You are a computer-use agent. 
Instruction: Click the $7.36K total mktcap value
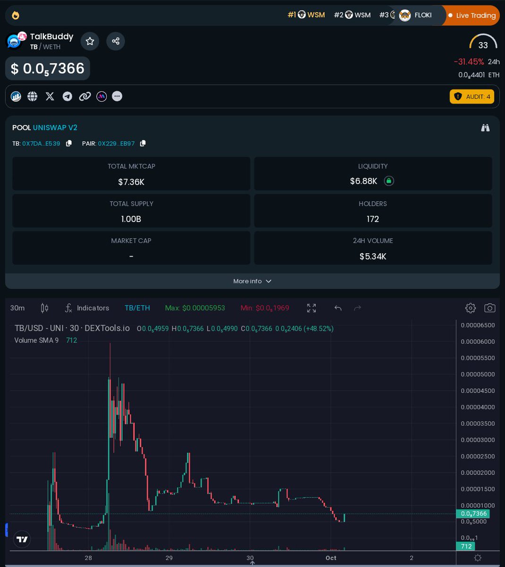pyautogui.click(x=131, y=182)
